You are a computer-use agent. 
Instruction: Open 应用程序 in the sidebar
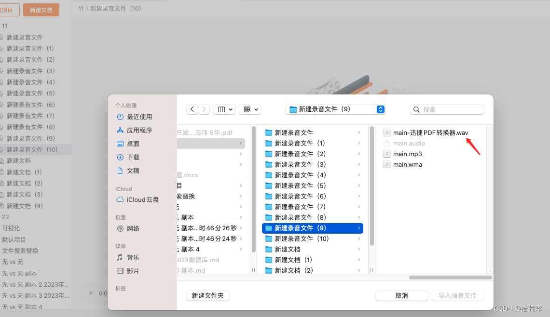tap(139, 130)
